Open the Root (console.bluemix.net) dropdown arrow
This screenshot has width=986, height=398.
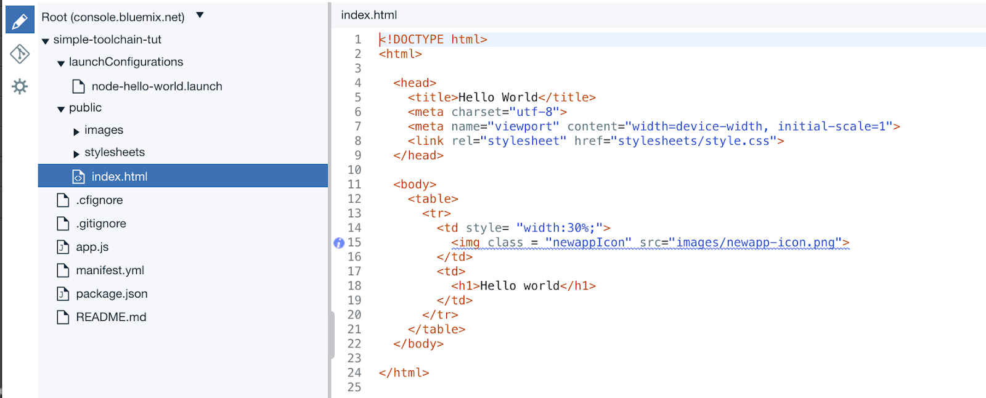pos(200,15)
